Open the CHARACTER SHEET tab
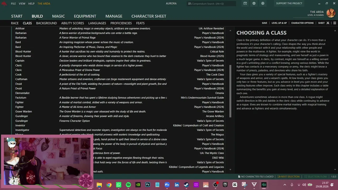338x190 pixels. coord(149,16)
